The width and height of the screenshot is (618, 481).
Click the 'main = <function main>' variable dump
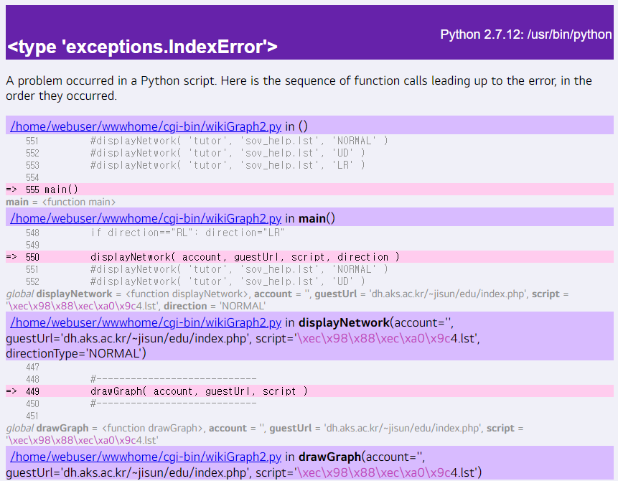61,202
